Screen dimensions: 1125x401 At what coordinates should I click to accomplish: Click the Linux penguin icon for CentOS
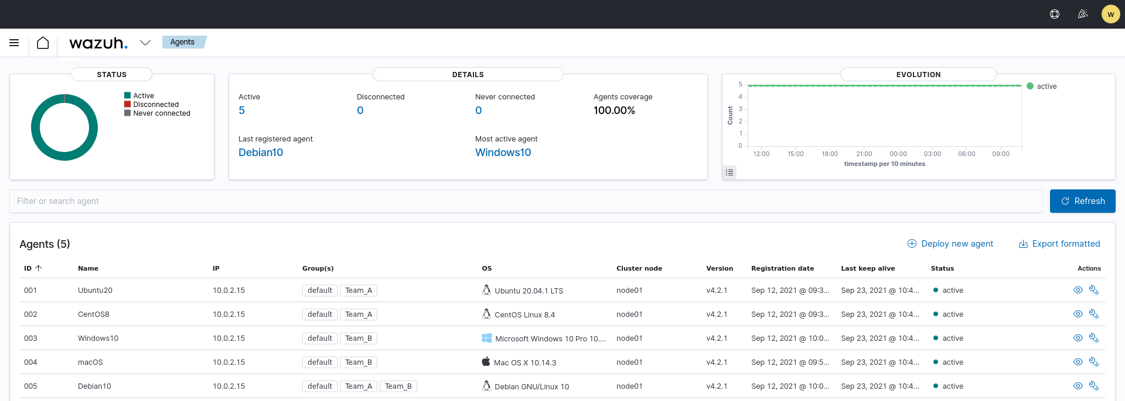(x=486, y=314)
